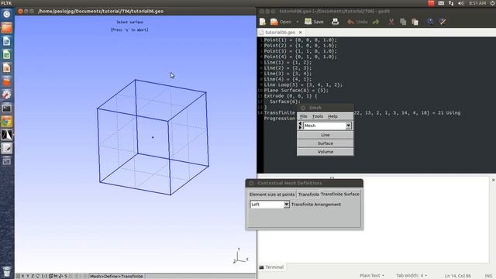The height and width of the screenshot is (279, 496).
Task: Toggle mesh visibility M in Gmsh status bar
Action: pos(56,276)
